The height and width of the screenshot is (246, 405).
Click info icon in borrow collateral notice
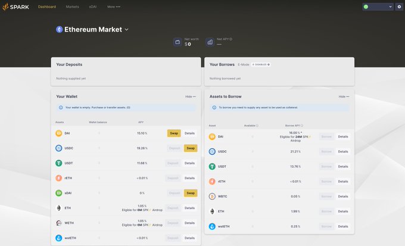click(214, 107)
